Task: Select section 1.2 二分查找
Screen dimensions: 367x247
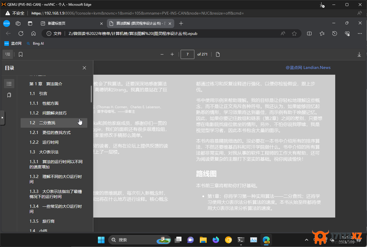Action: click(x=54, y=123)
